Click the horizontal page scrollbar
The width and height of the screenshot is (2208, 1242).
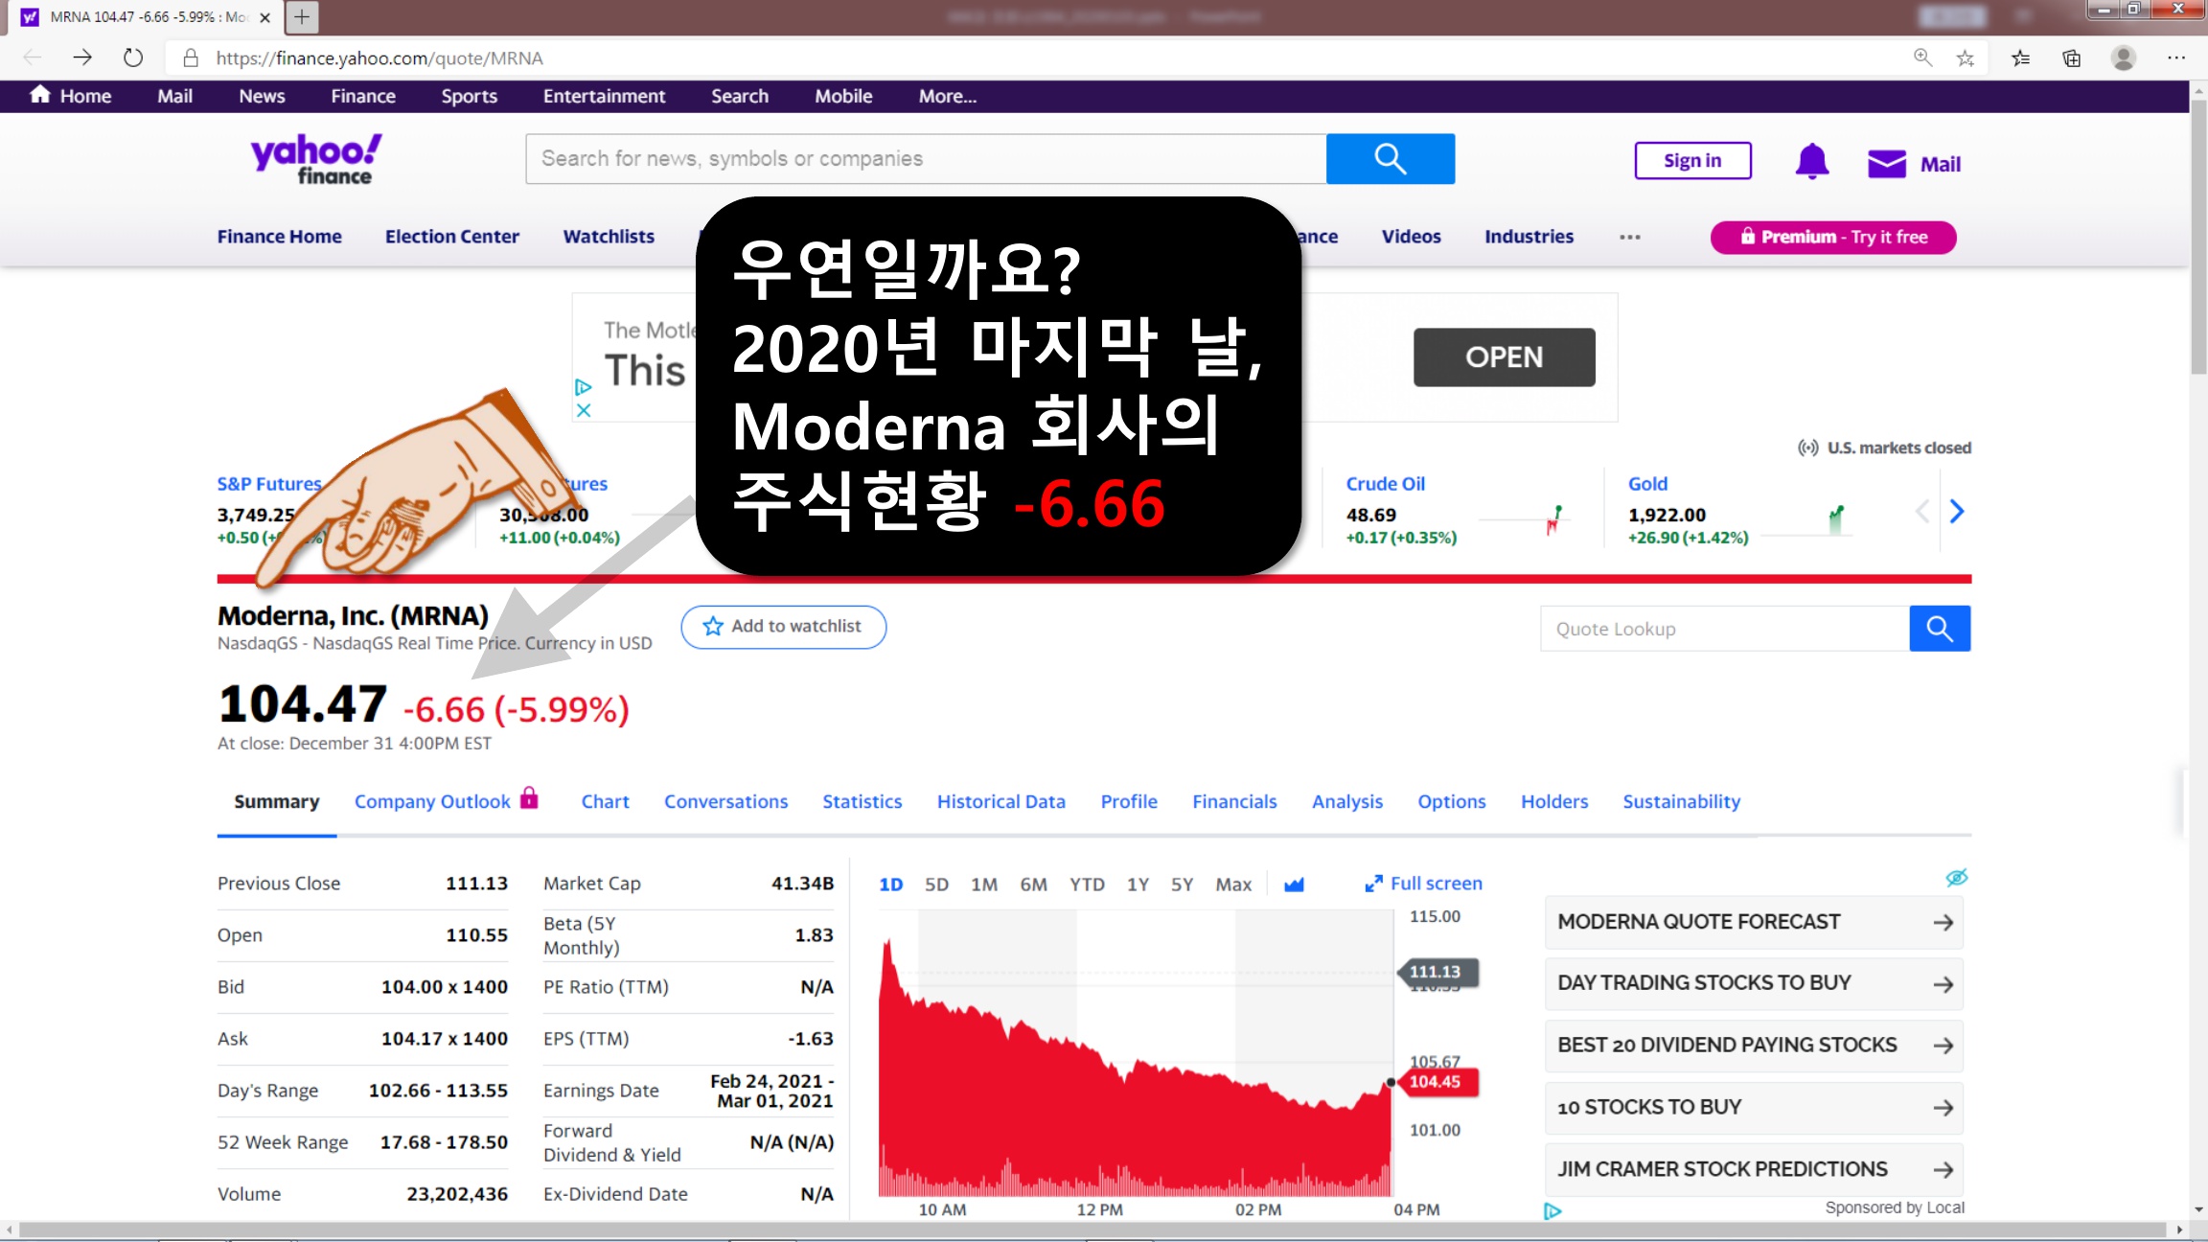(x=1092, y=1230)
